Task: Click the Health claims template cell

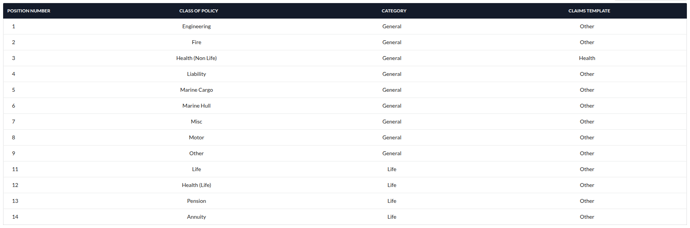Action: coord(587,58)
